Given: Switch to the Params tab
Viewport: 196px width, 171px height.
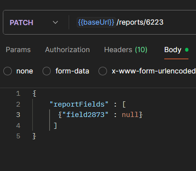Looking at the screenshot, I should [18, 50].
